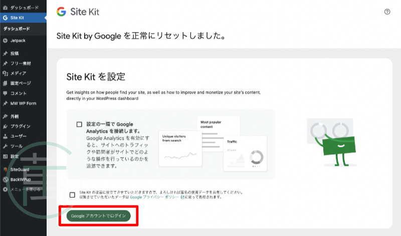
Task: Click the Site Kit G icon in sidebar
Action: [5, 18]
